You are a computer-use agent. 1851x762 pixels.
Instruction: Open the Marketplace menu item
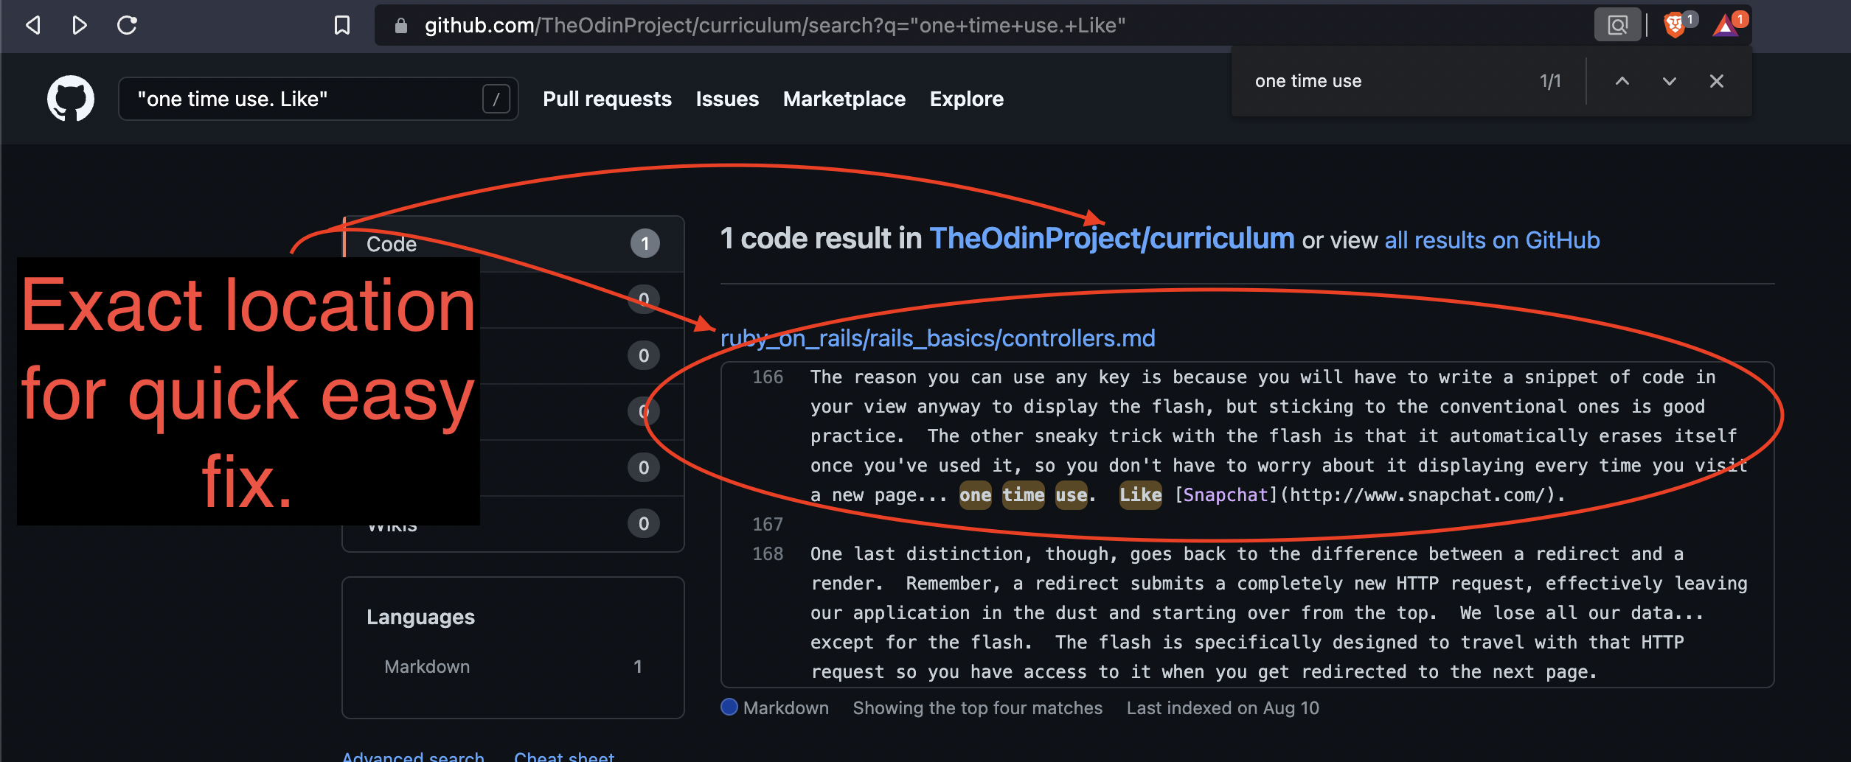click(x=844, y=99)
